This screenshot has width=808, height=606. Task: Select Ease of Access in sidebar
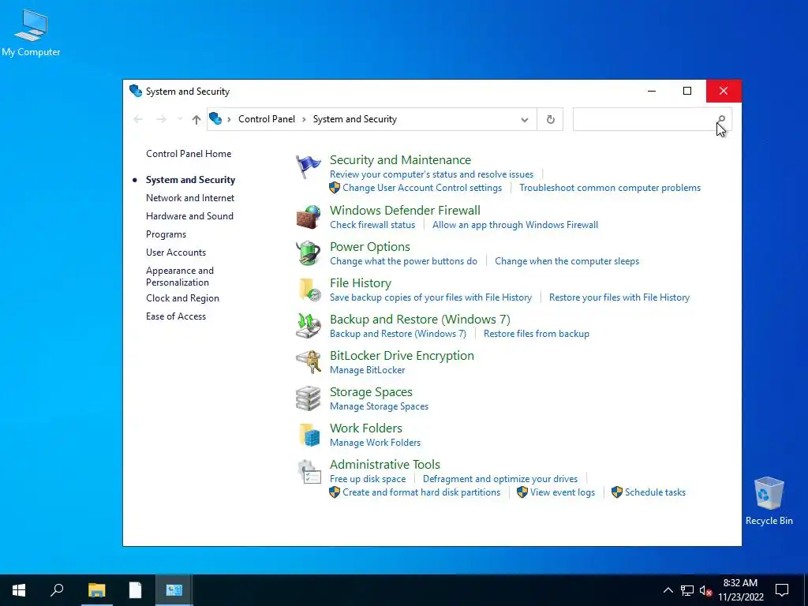pos(176,316)
